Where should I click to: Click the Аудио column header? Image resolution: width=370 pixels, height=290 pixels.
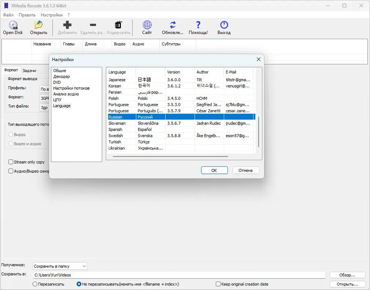(145, 44)
